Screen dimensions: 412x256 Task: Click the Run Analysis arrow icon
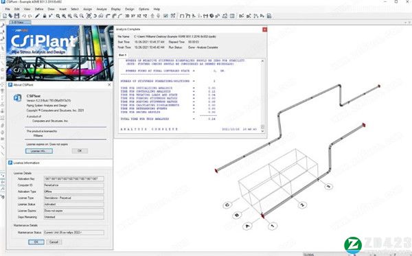click(x=51, y=16)
